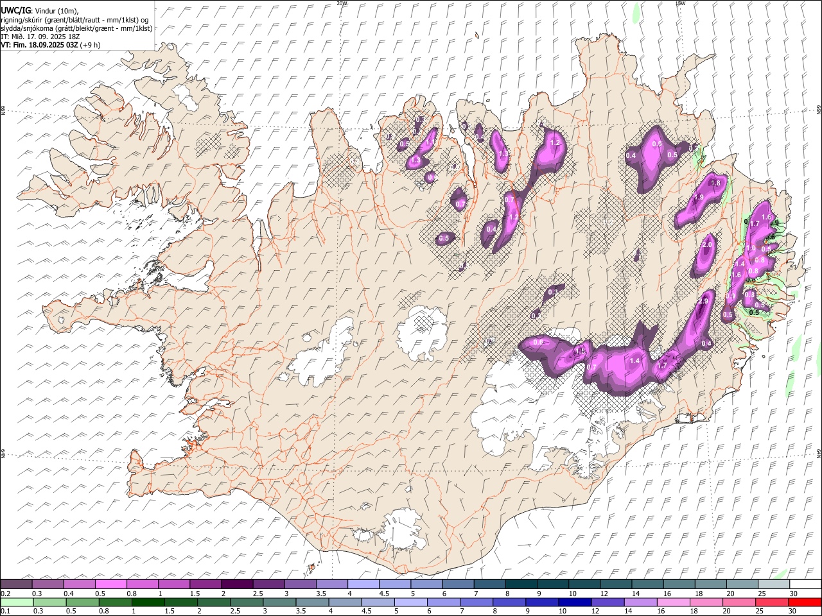This screenshot has width=822, height=616.
Task: Select the deep navy blue swatch between 10 and 12
Action: tap(575, 603)
